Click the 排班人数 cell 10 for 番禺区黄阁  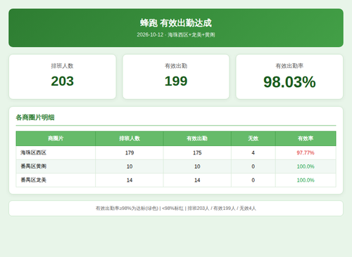[130, 166]
